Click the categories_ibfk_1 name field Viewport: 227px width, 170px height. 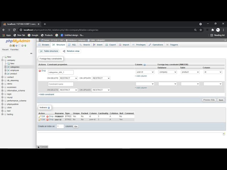pos(61,72)
